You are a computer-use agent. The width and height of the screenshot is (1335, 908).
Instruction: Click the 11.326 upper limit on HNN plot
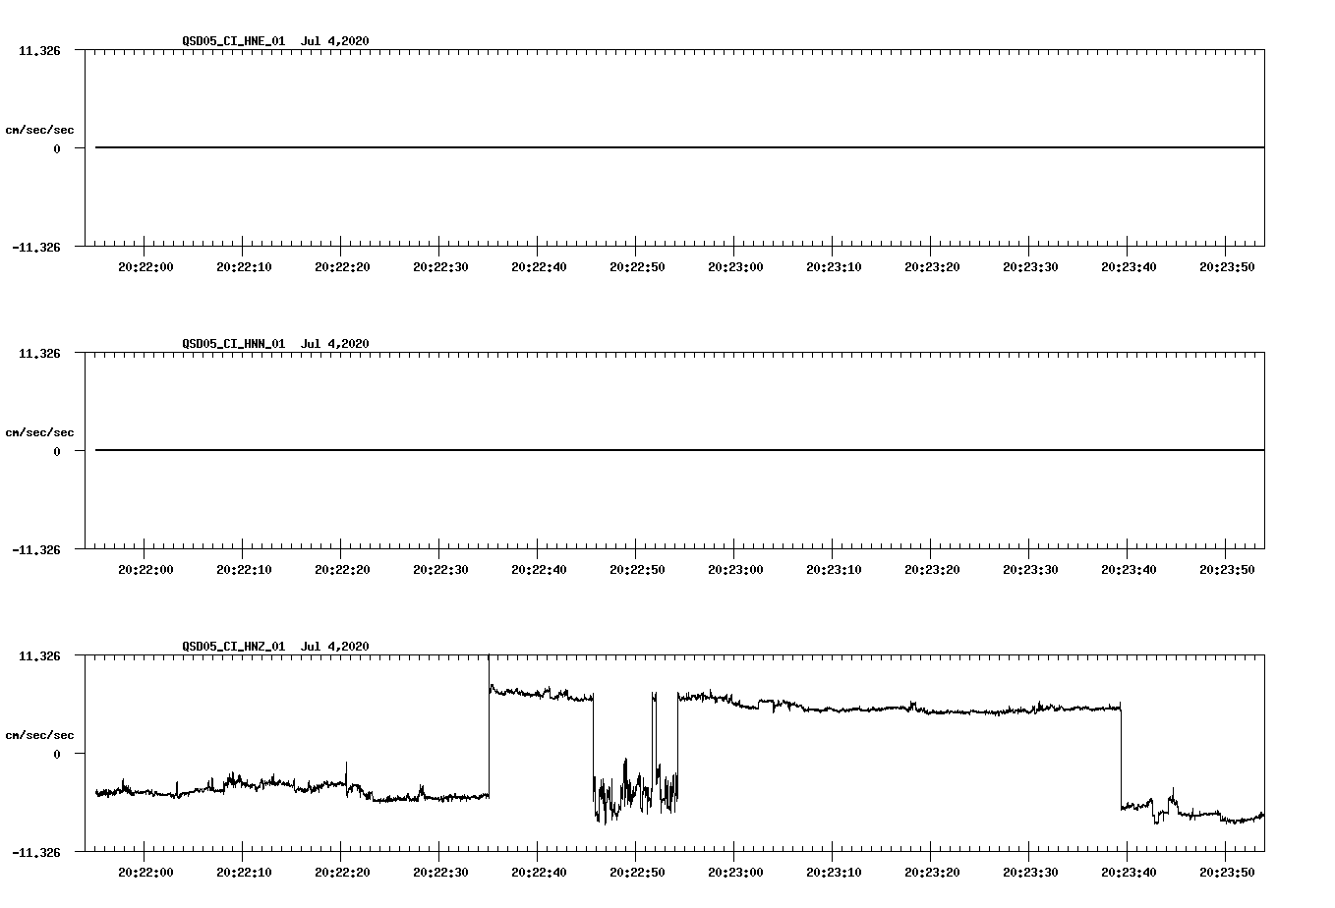coord(39,353)
